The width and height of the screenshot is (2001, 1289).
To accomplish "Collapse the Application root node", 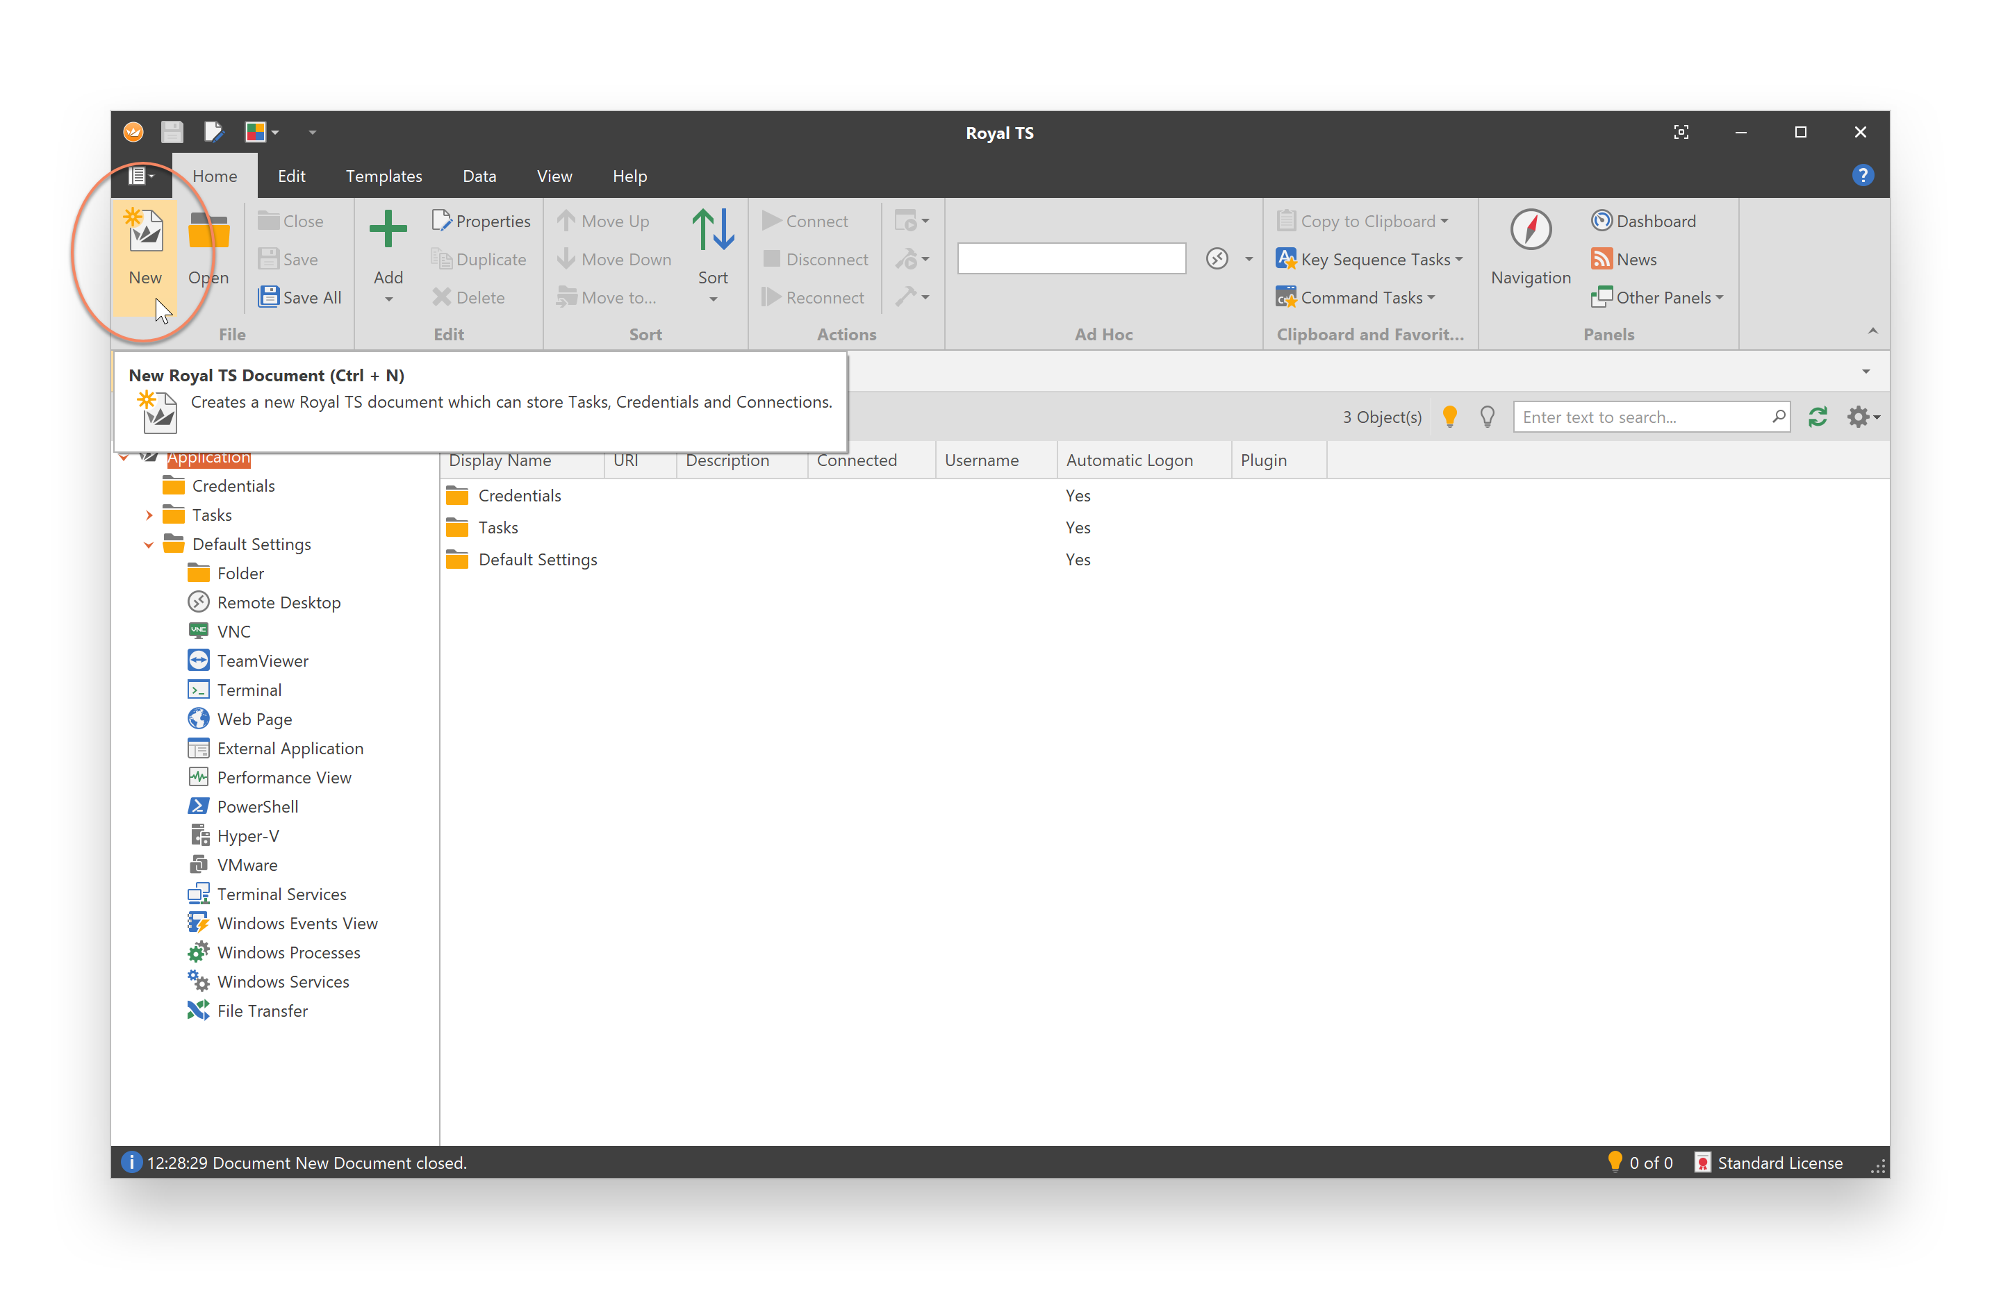I will tap(124, 458).
